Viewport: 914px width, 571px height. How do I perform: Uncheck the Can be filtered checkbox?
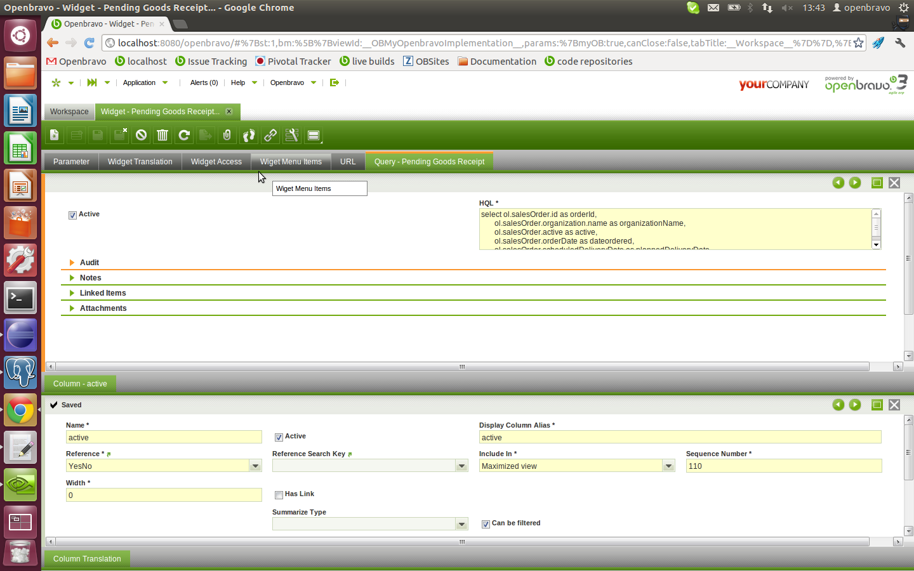point(486,524)
